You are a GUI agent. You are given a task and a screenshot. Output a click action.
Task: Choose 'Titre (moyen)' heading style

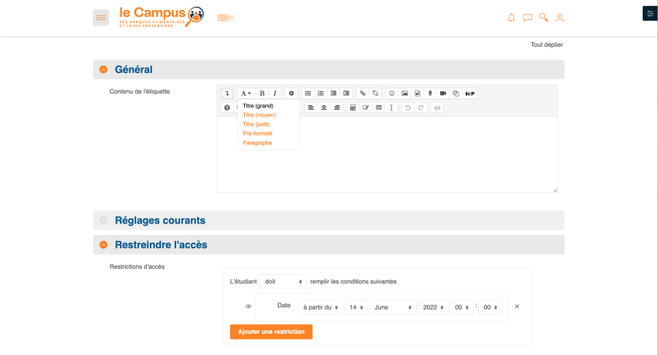(260, 115)
